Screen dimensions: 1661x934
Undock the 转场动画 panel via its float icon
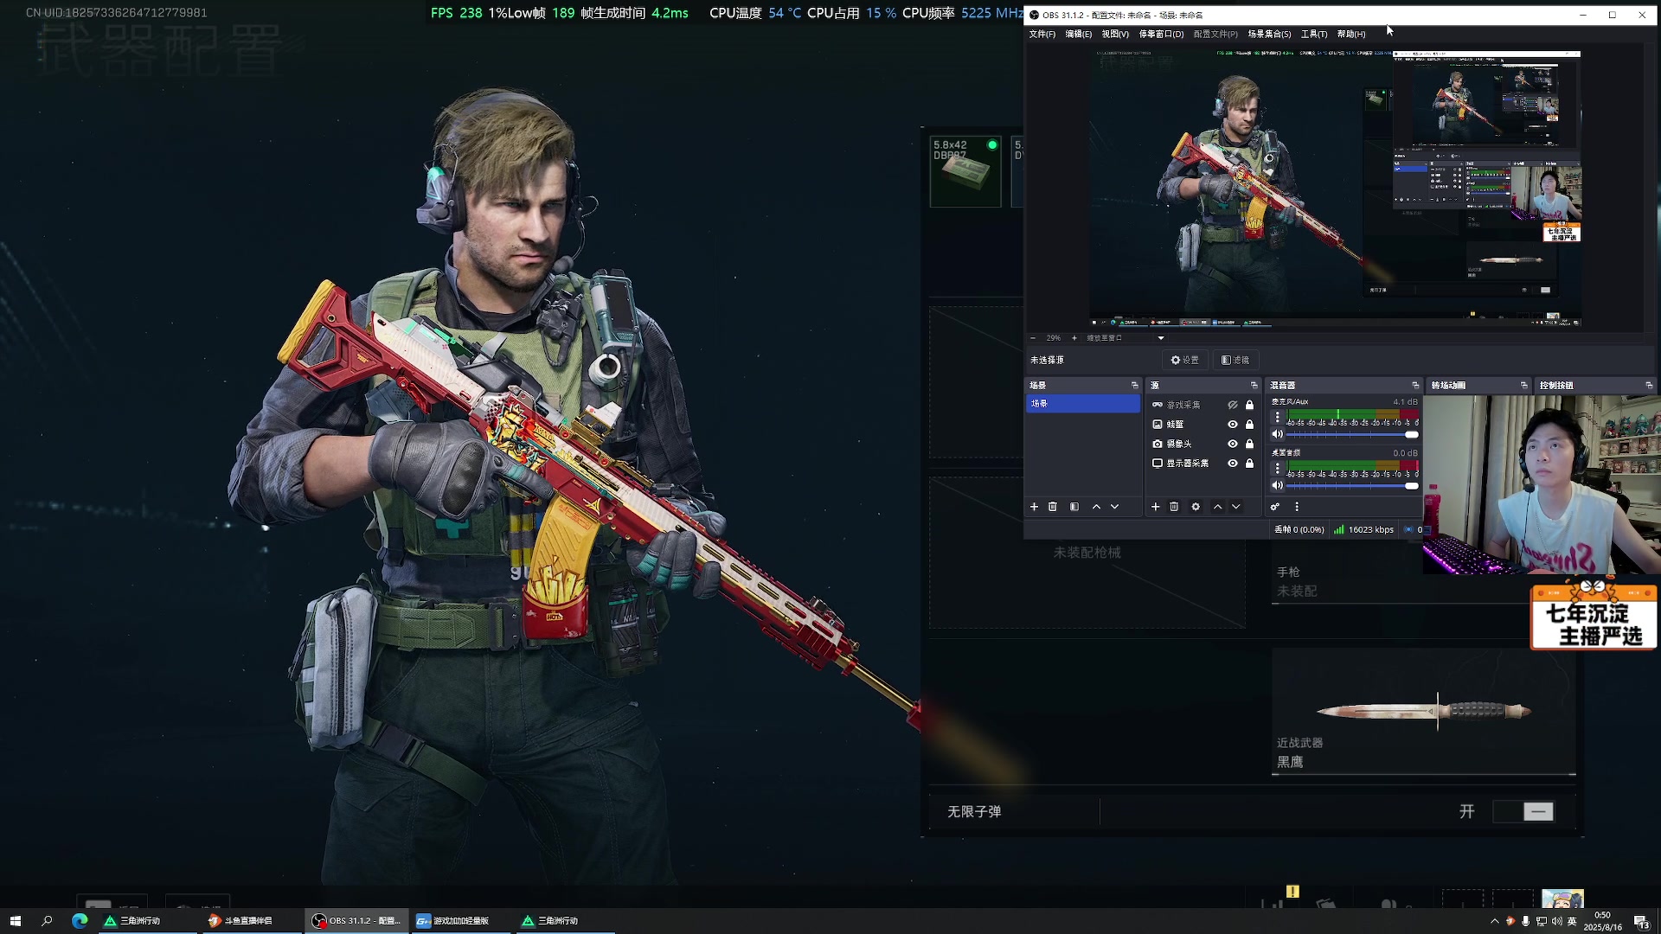1523,386
